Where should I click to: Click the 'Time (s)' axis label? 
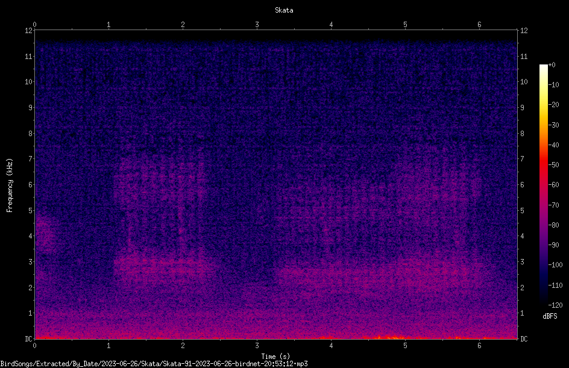click(x=275, y=357)
